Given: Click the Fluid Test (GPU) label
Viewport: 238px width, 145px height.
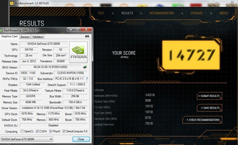Looking at the screenshot, I should [103, 113].
